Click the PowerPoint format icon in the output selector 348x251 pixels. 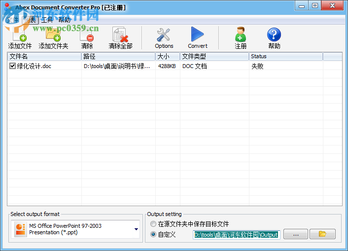pyautogui.click(x=20, y=229)
